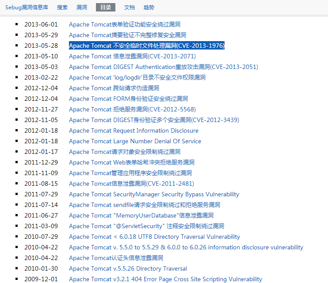Open Tomcat信息泄露漏洞 CVE-2011-2481 link
This screenshot has width=328, height=283.
click(132, 184)
